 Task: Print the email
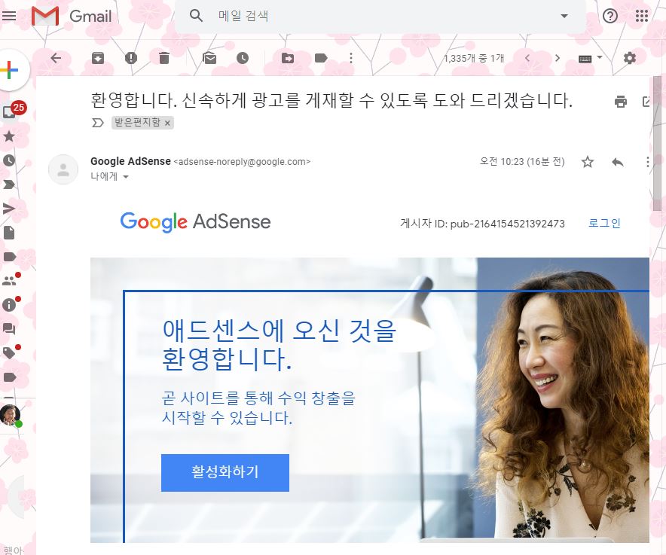pyautogui.click(x=621, y=101)
